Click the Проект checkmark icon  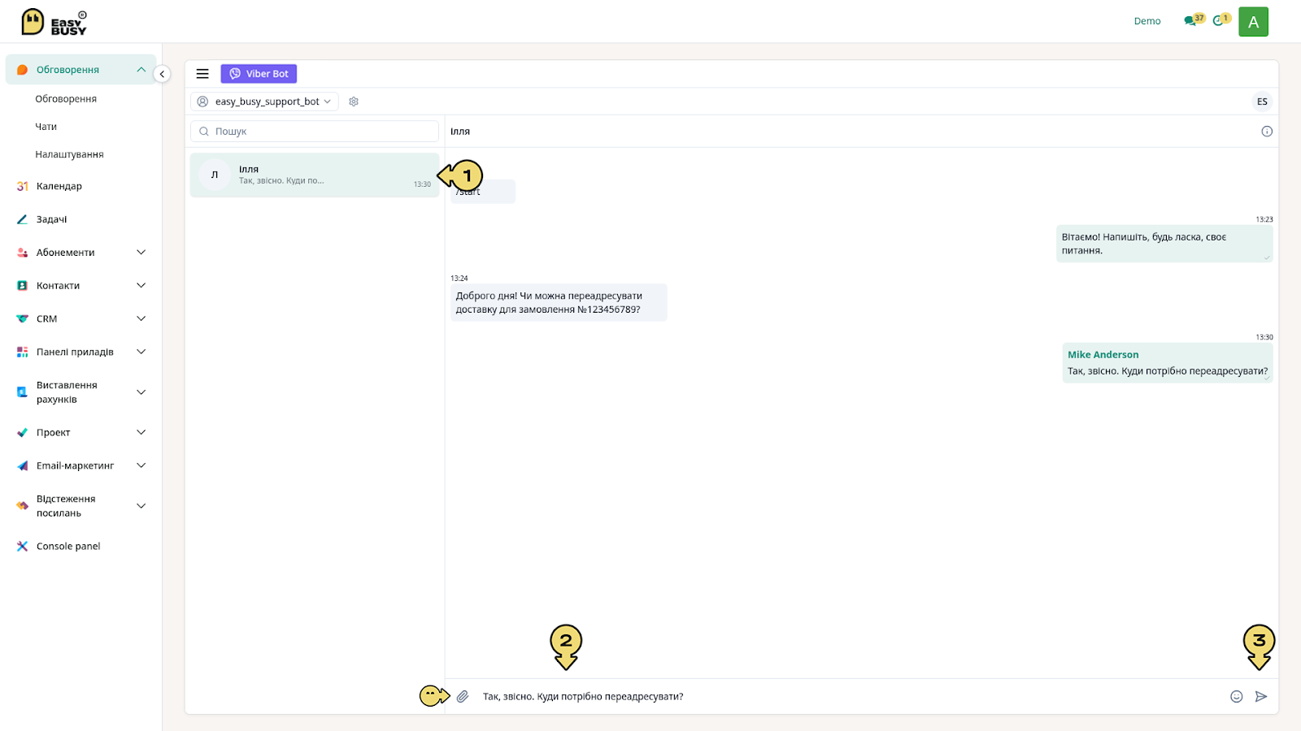[x=23, y=433]
